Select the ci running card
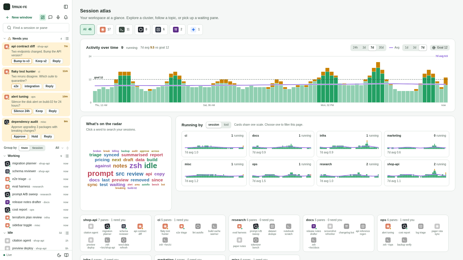This screenshot has width=463, height=260. [214, 144]
